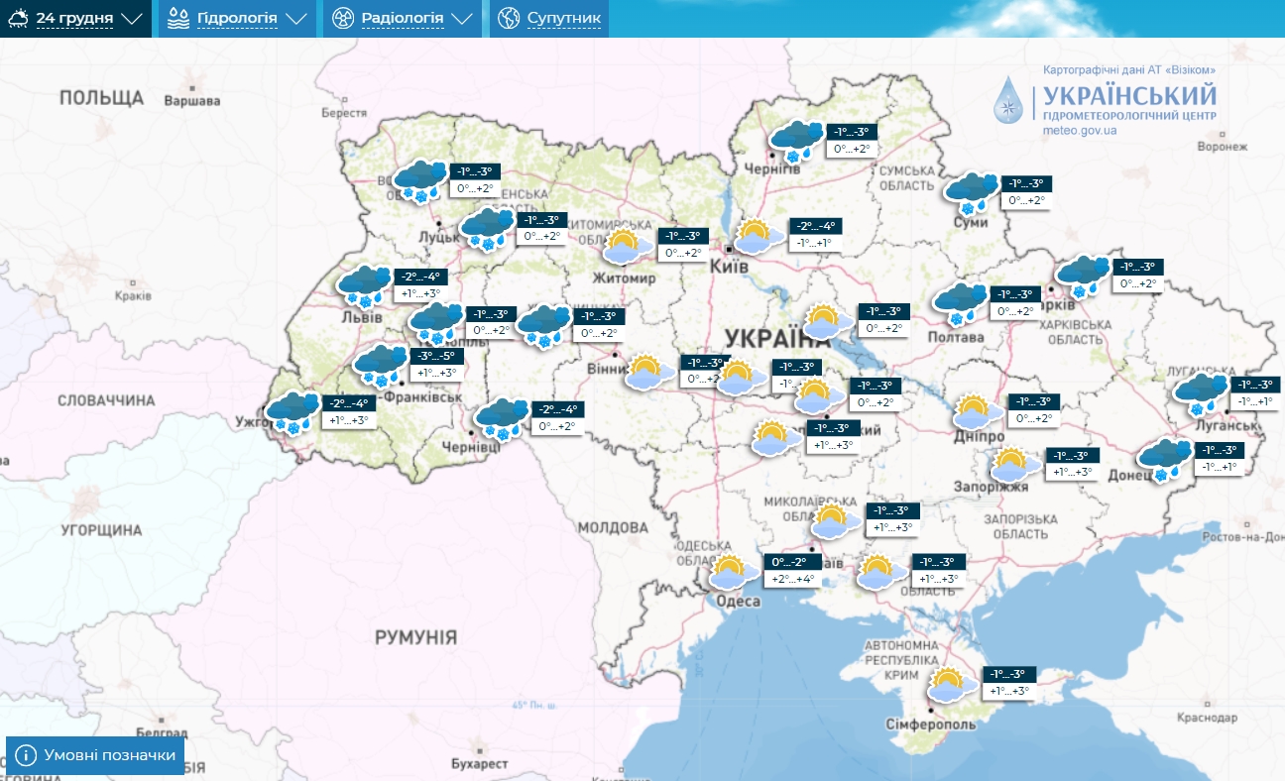Click the snow-rain cloud icon at Харків
The image size is (1285, 781).
click(x=1082, y=276)
